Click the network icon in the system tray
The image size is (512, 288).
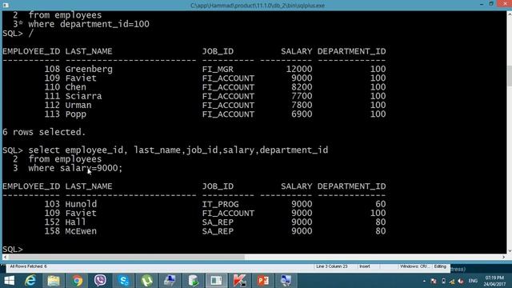click(452, 281)
